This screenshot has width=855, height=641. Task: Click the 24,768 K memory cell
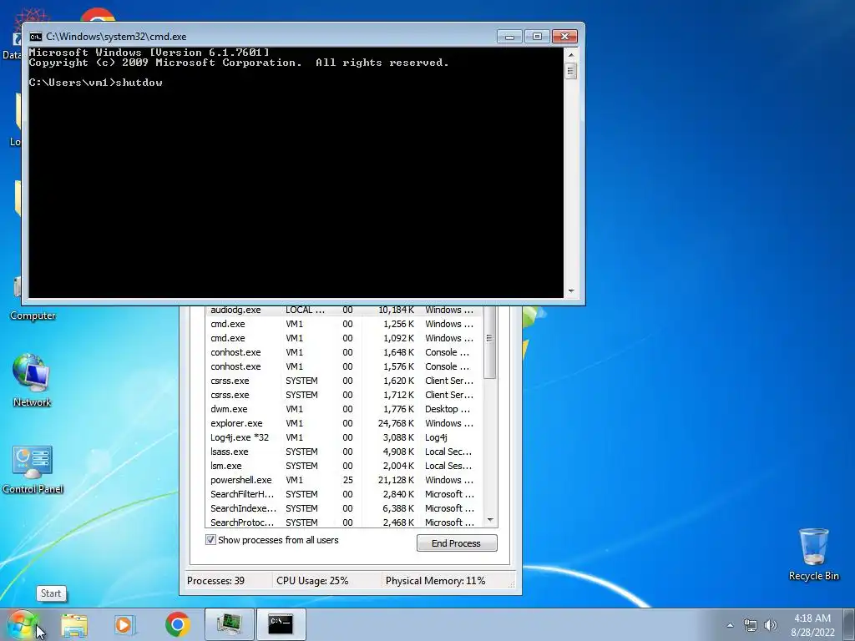click(397, 423)
